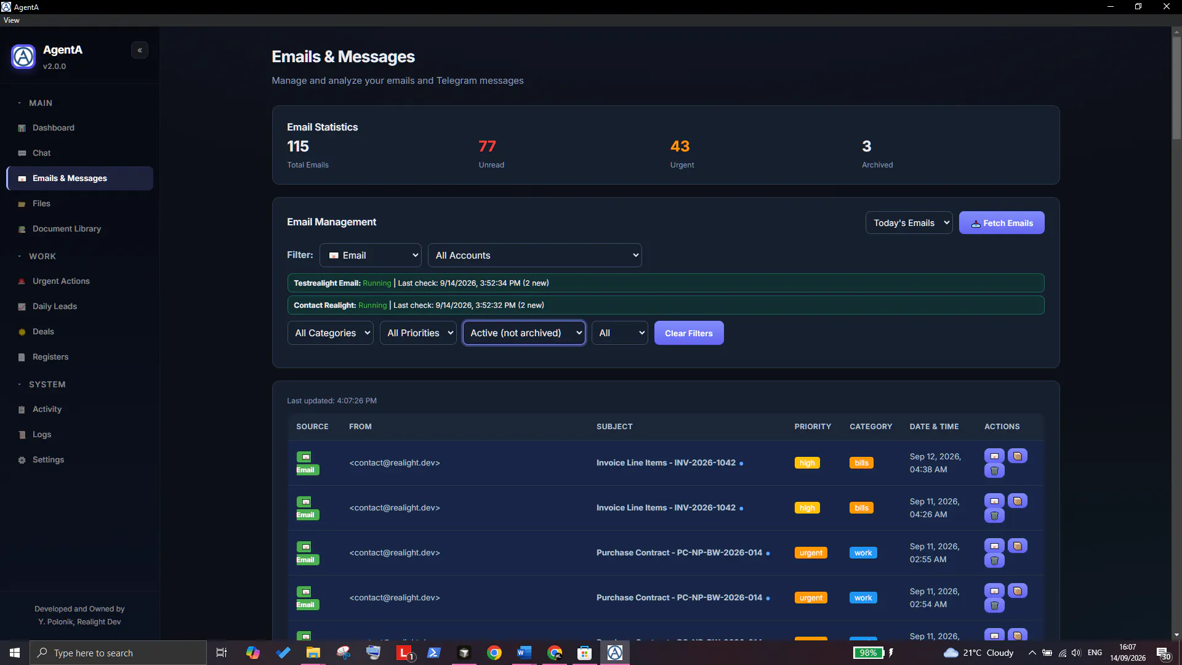Viewport: 1182px width, 665px height.
Task: Archive the Sep 11 04:26 AM invoice email
Action: pyautogui.click(x=1018, y=501)
